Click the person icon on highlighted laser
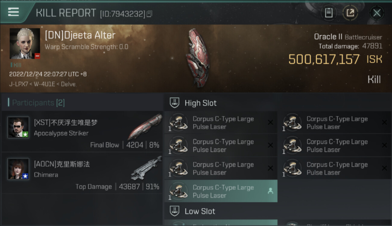 (270, 191)
